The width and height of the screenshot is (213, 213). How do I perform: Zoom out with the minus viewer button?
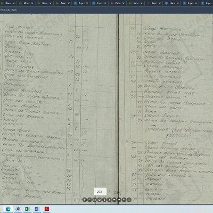coord(89,200)
